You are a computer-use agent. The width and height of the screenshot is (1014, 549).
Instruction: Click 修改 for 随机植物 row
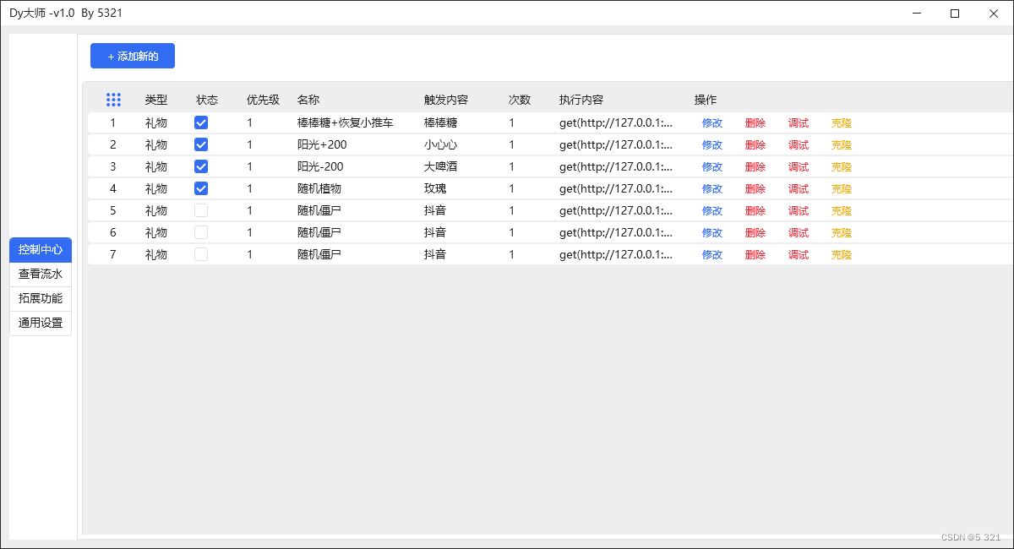pos(712,189)
